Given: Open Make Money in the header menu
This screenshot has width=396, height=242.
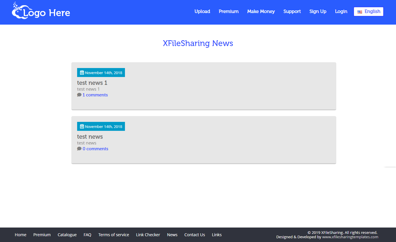Looking at the screenshot, I should 261,12.
